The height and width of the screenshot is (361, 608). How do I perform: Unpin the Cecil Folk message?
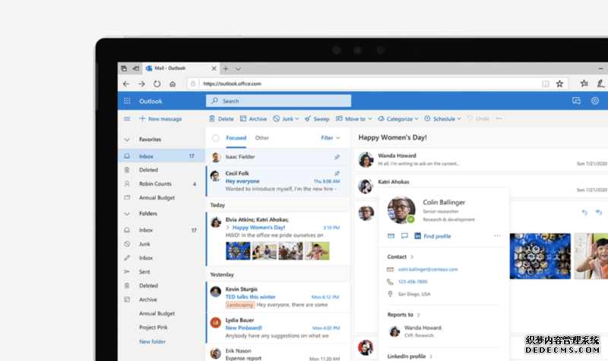tap(337, 174)
